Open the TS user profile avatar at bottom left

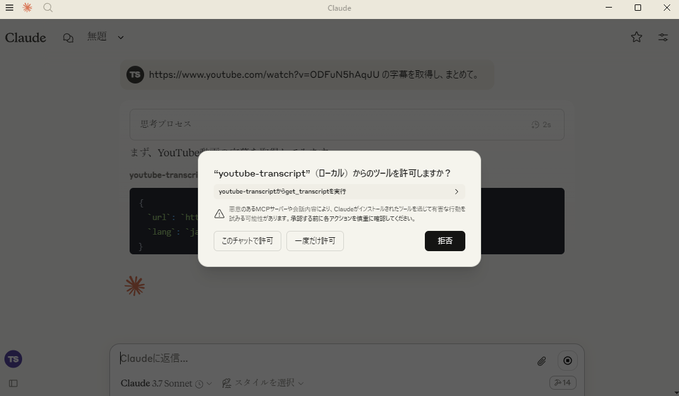pos(13,359)
